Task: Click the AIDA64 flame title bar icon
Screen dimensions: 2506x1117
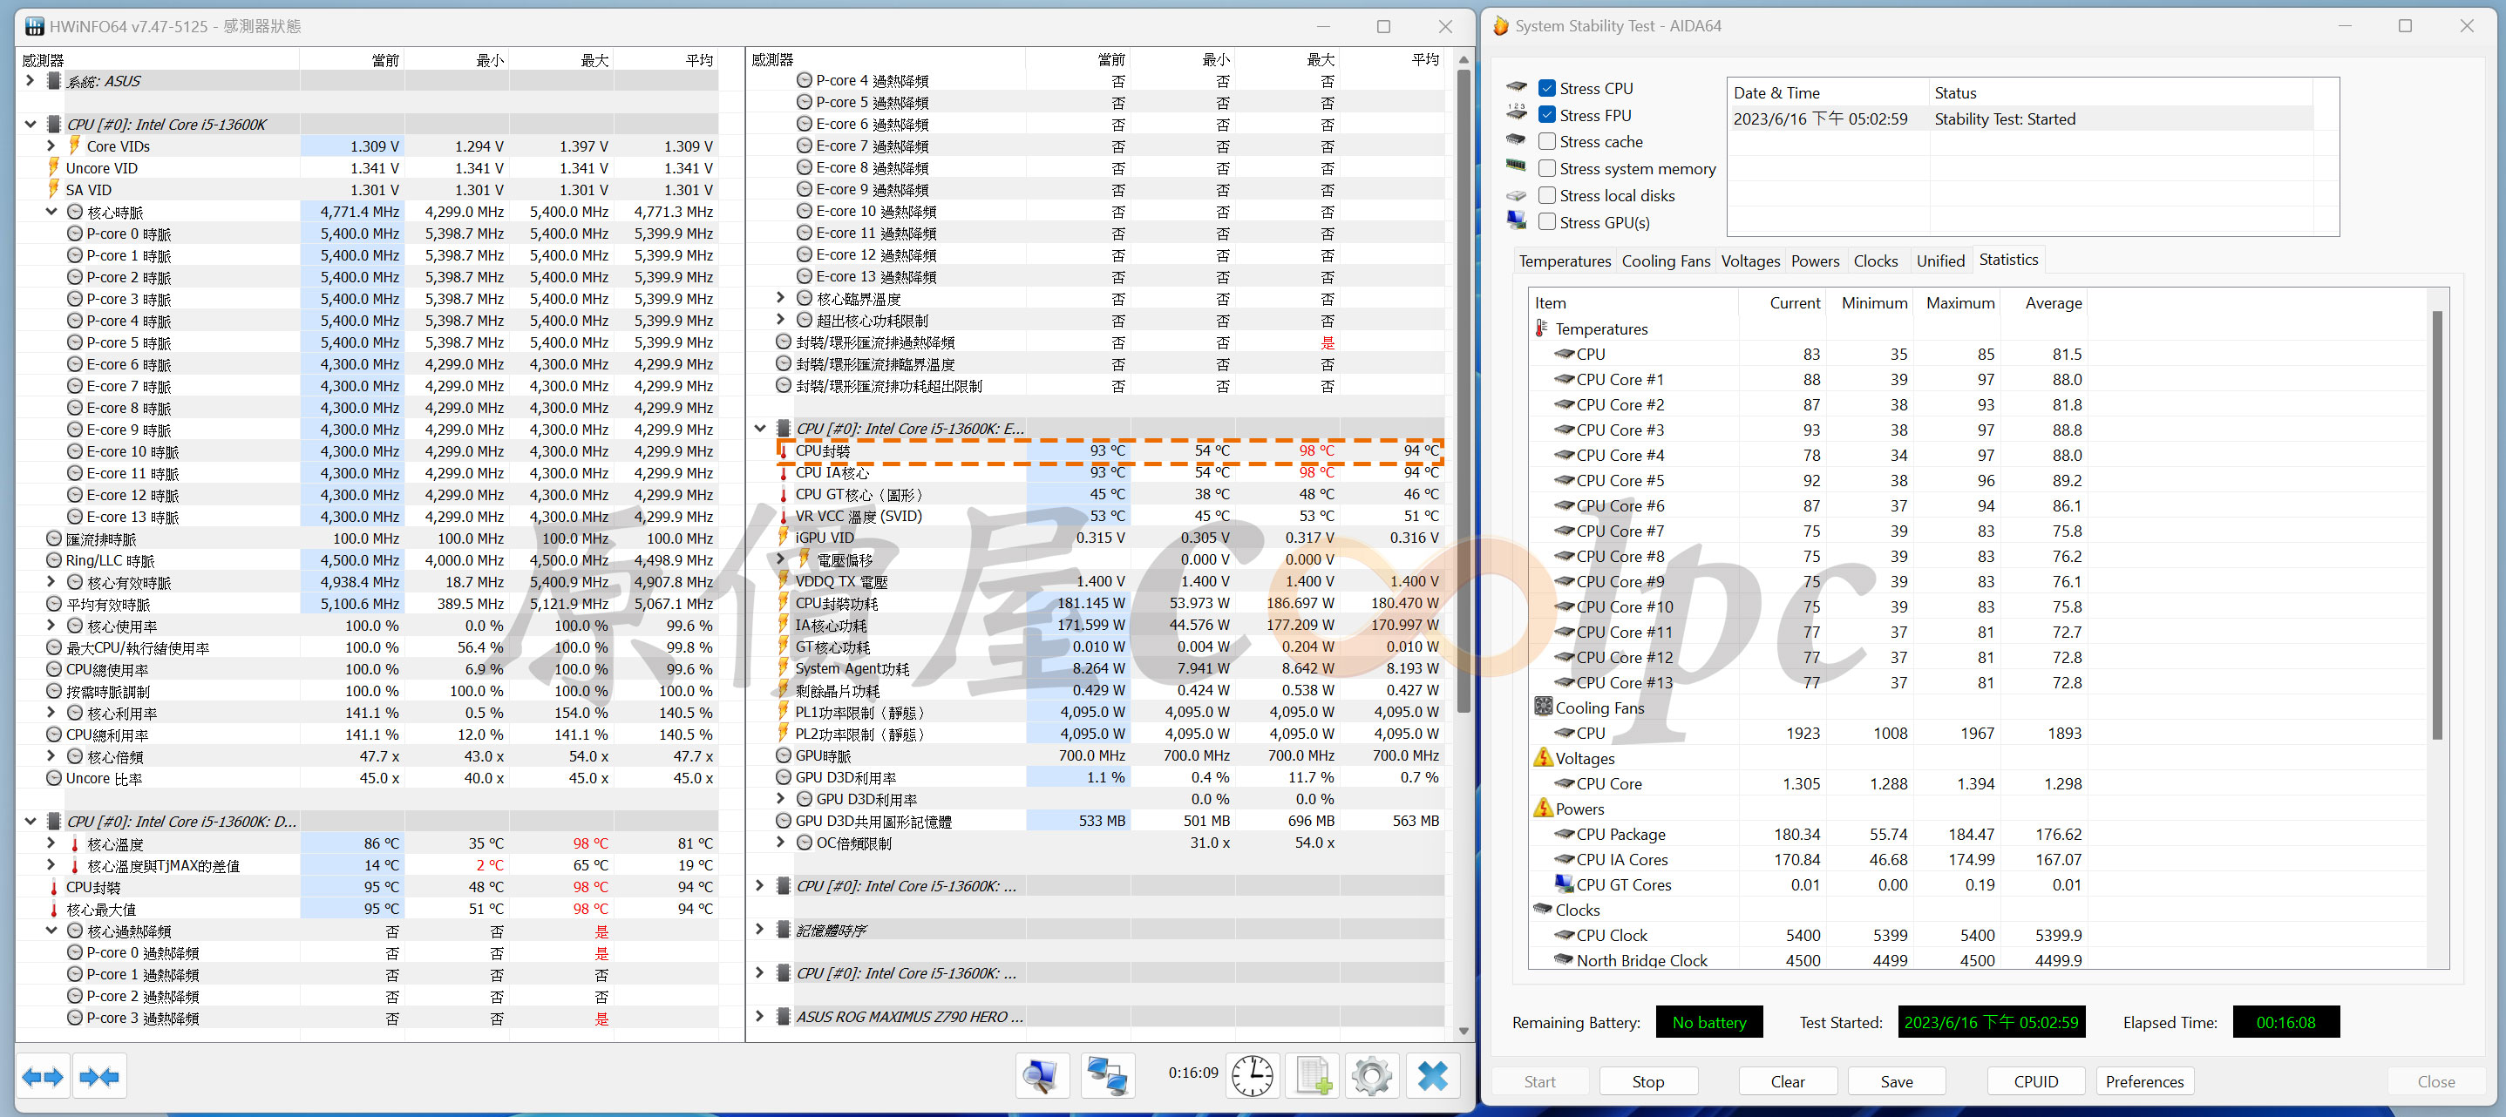Action: (1501, 26)
